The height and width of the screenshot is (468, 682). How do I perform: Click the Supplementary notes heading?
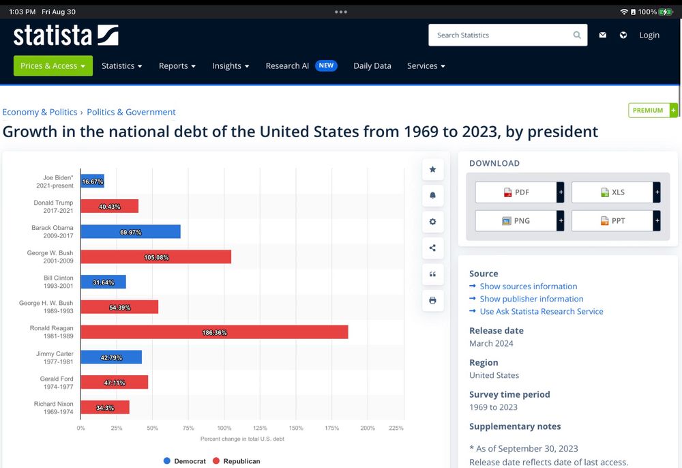point(515,426)
